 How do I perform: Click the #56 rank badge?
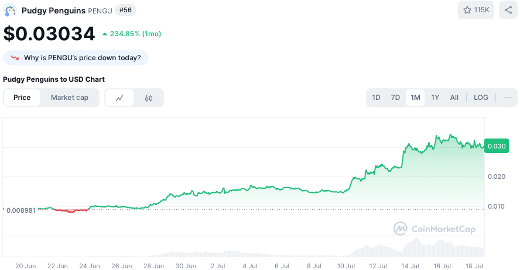(125, 11)
